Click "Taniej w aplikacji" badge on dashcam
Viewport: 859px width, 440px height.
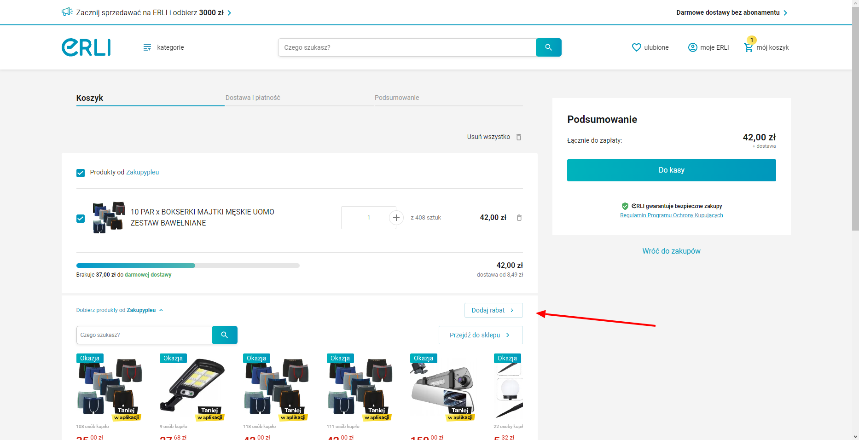460,414
